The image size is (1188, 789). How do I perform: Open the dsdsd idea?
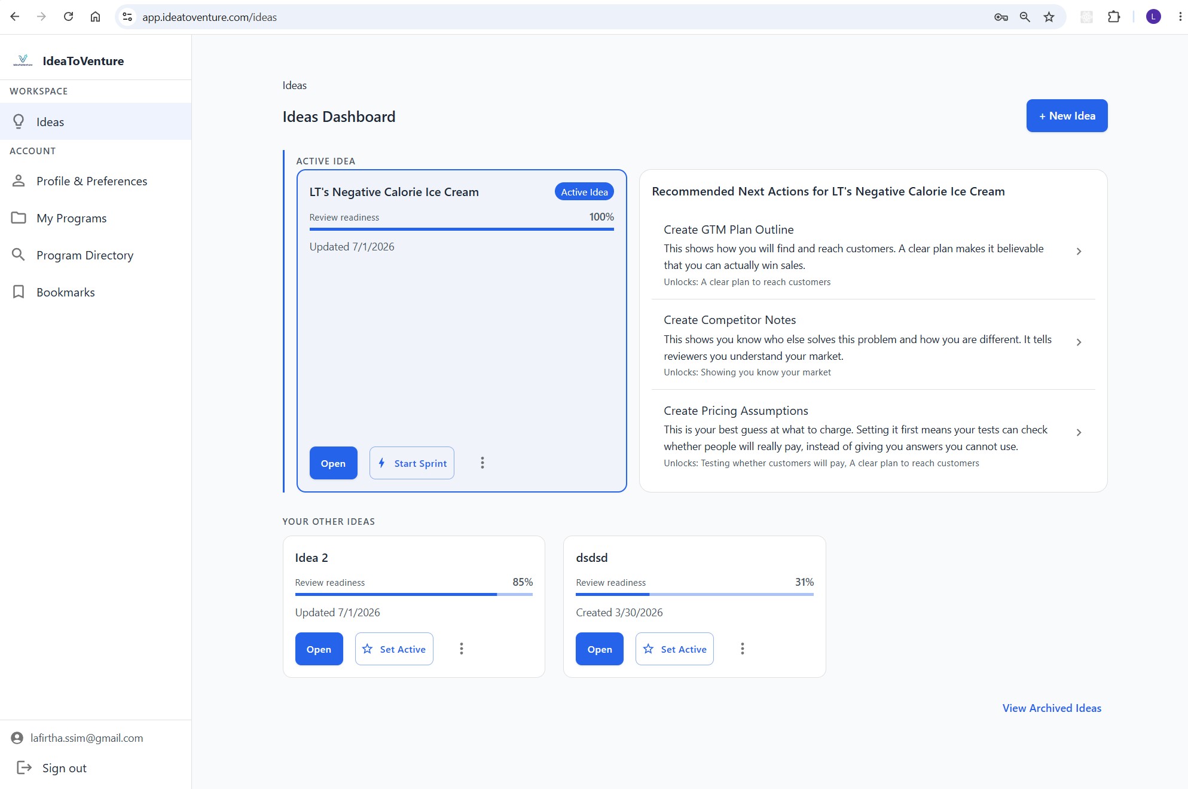[x=599, y=649]
